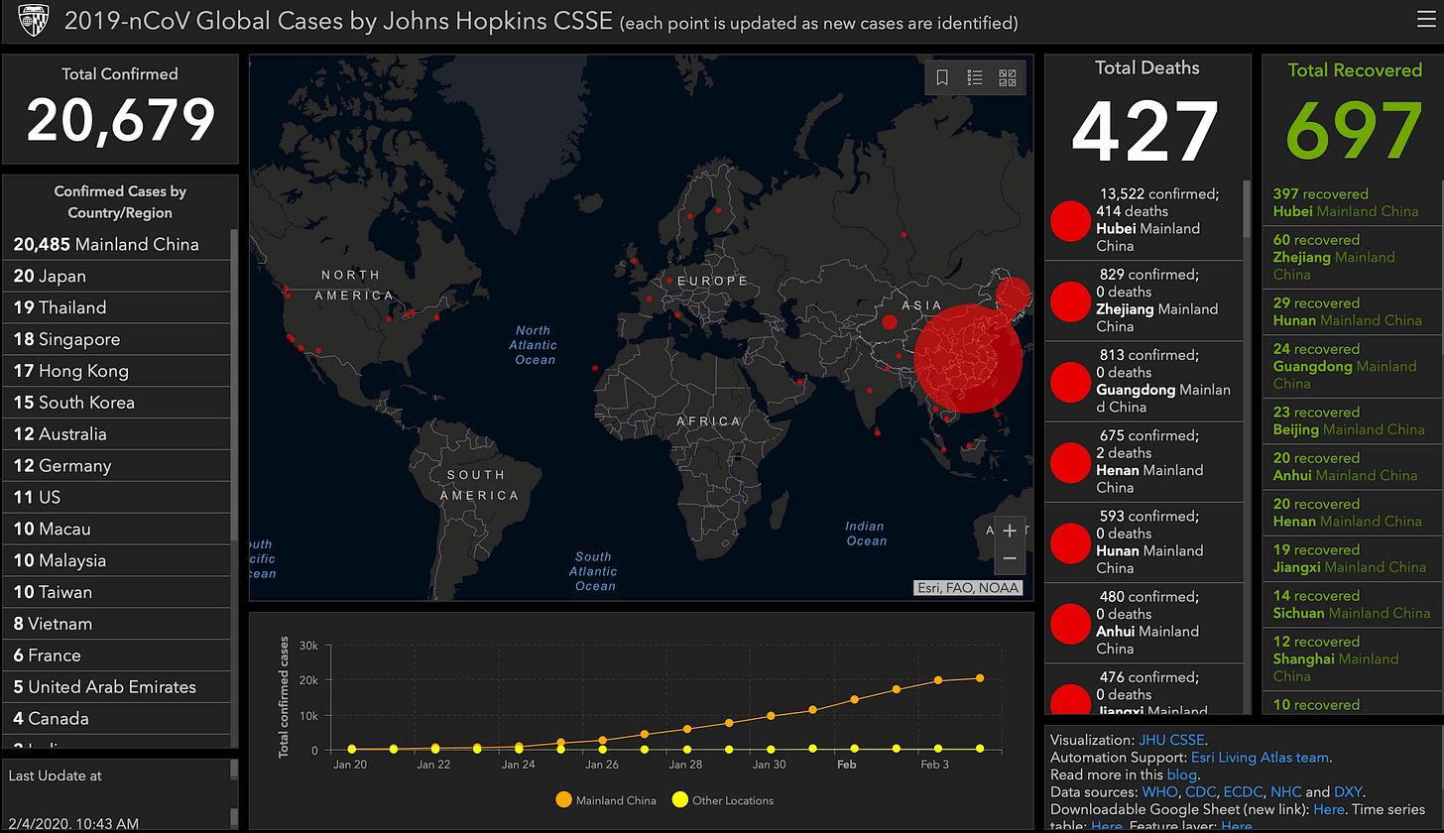1444x833 pixels.
Task: Zoom out on the map with minus
Action: coord(1010,559)
